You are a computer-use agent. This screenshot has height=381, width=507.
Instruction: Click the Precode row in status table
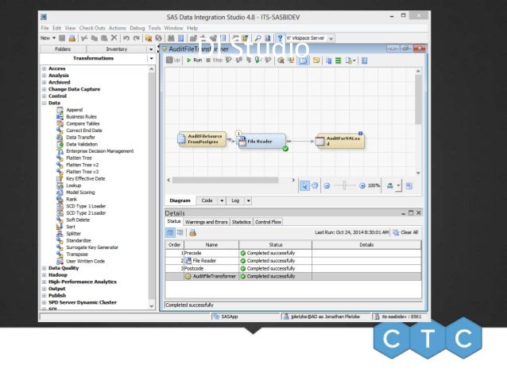pyautogui.click(x=293, y=253)
